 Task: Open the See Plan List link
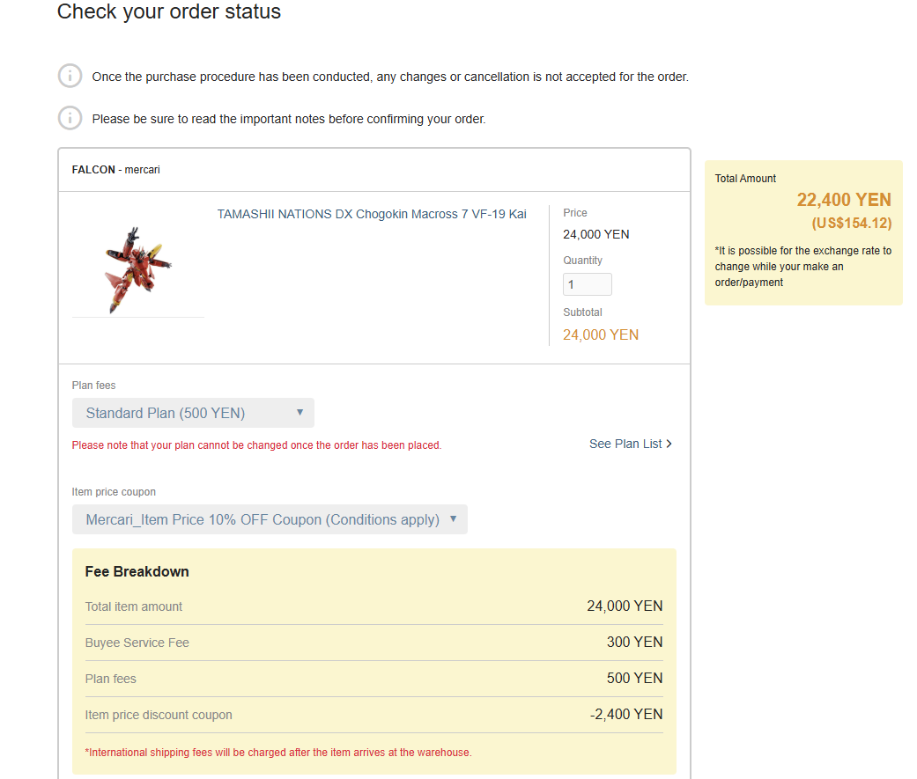(625, 444)
